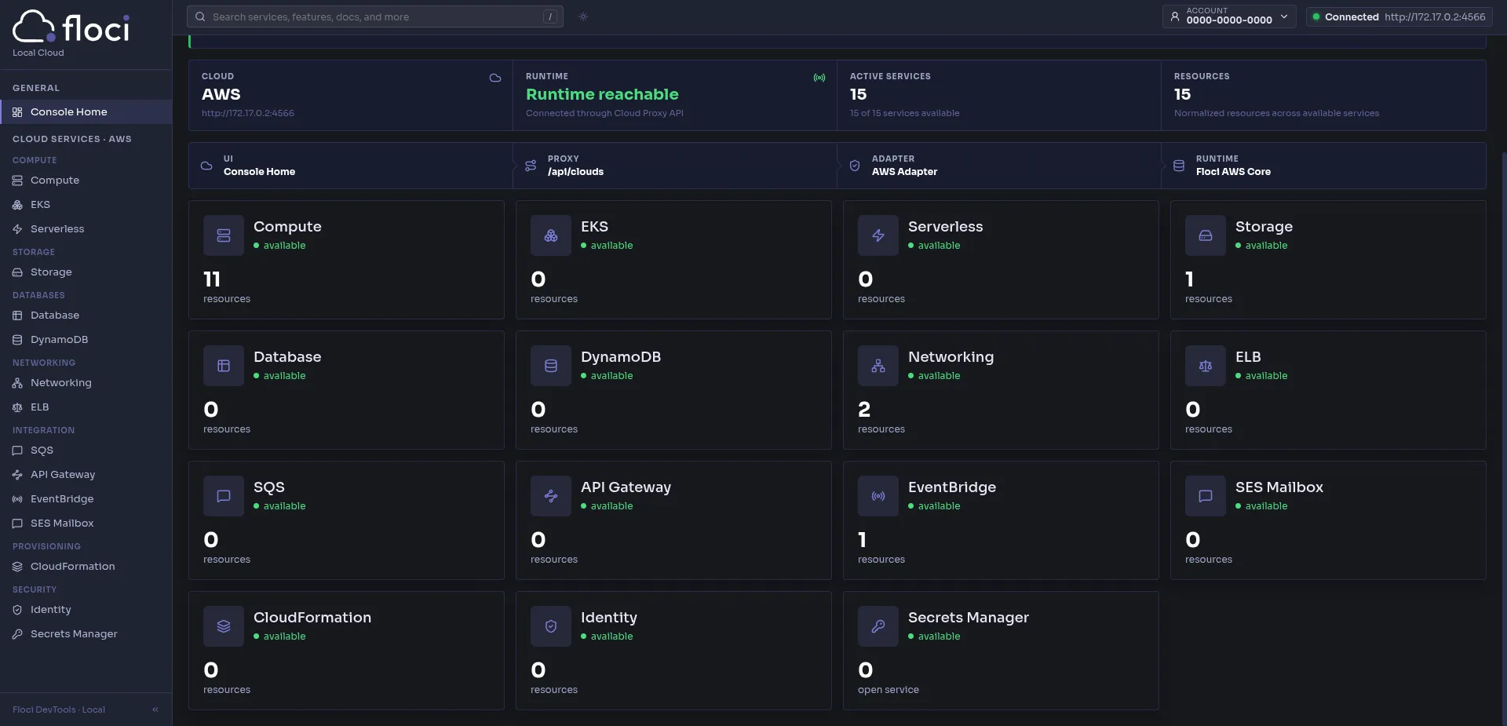Click the Secrets Manager card key icon
The width and height of the screenshot is (1507, 726).
pos(878,626)
